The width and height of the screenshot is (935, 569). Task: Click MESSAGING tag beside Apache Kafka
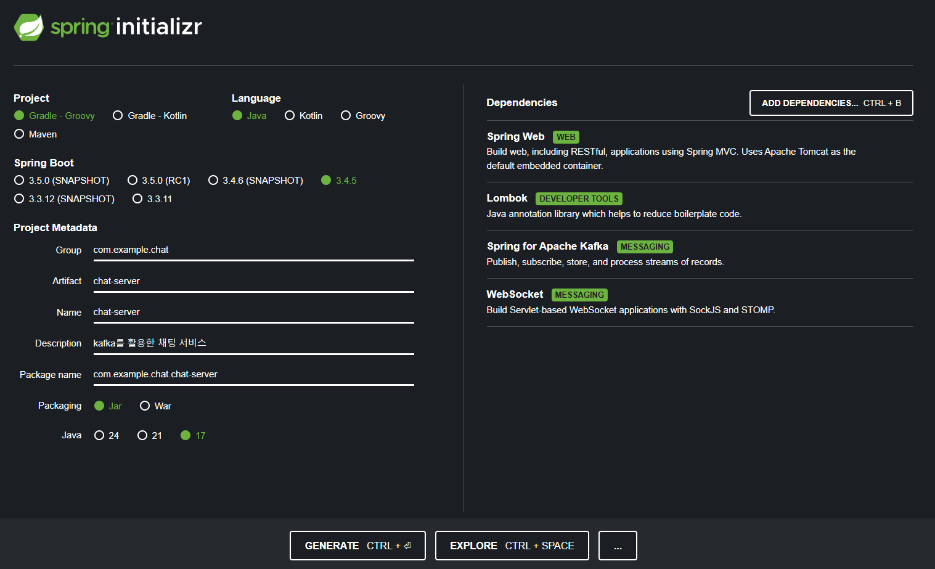[645, 247]
